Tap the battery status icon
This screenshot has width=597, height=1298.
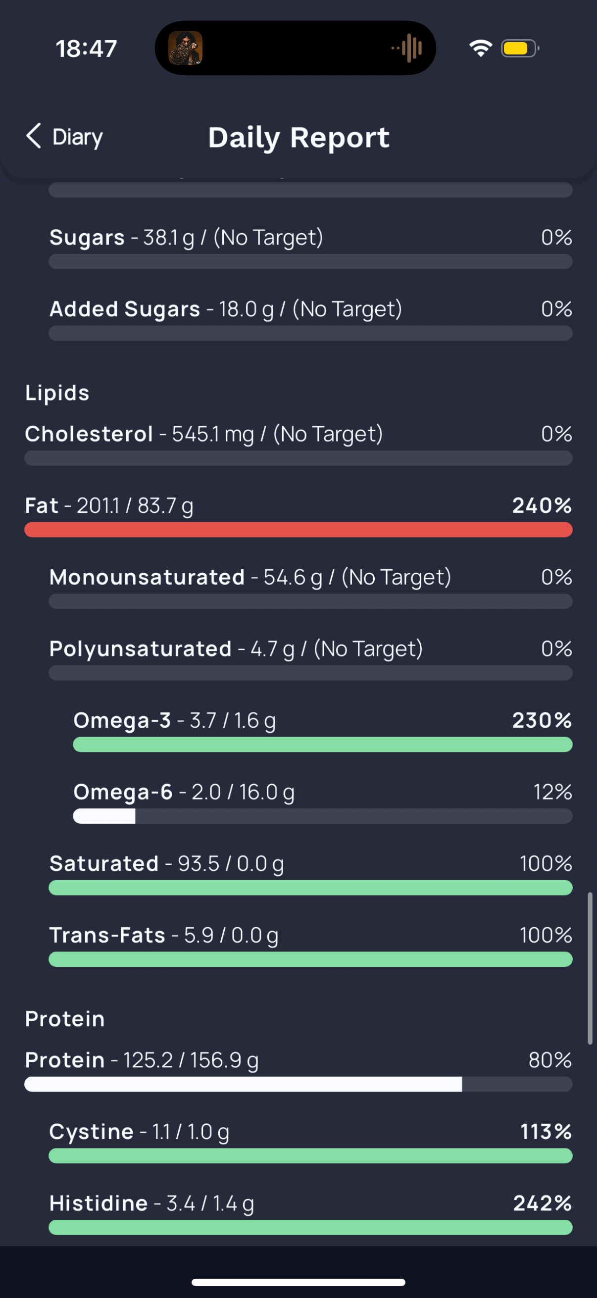[x=520, y=49]
